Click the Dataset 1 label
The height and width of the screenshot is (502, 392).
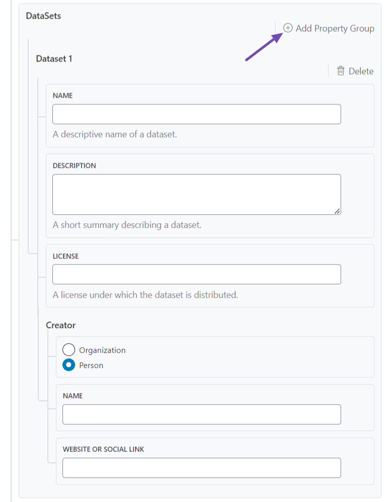pos(54,58)
